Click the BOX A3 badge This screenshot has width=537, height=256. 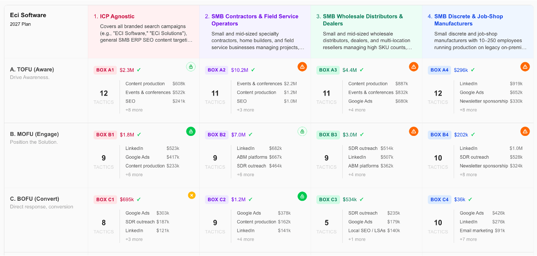pyautogui.click(x=328, y=70)
